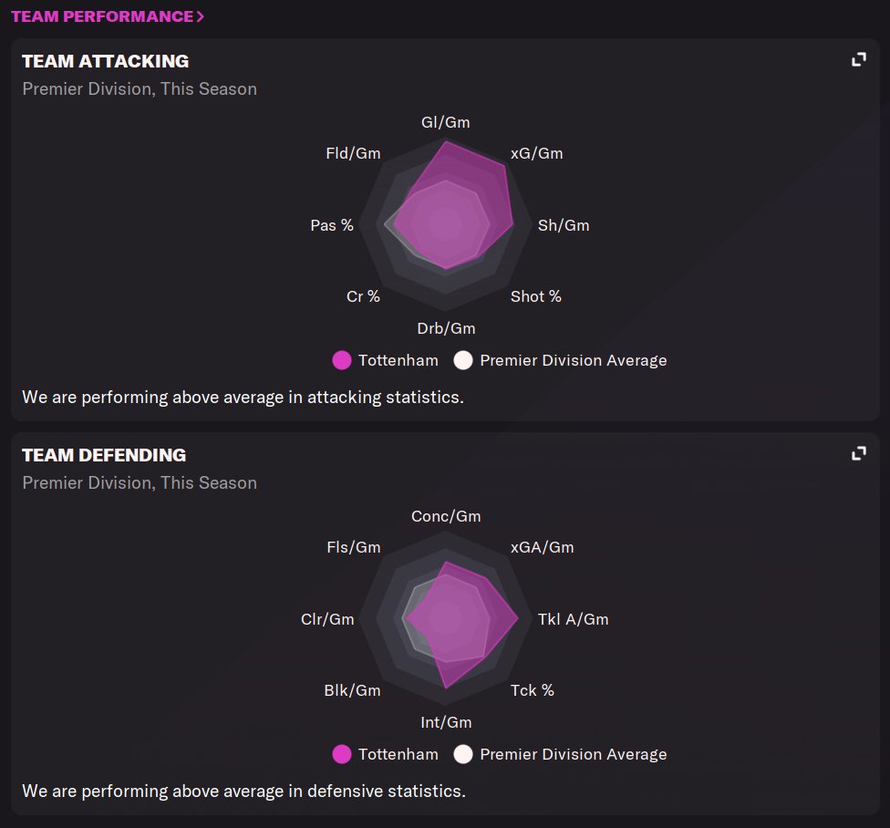
Task: Click the Tkl A/Gm axis label
Action: pos(573,619)
